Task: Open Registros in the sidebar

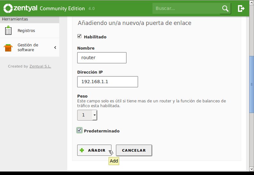Action: click(x=30, y=31)
